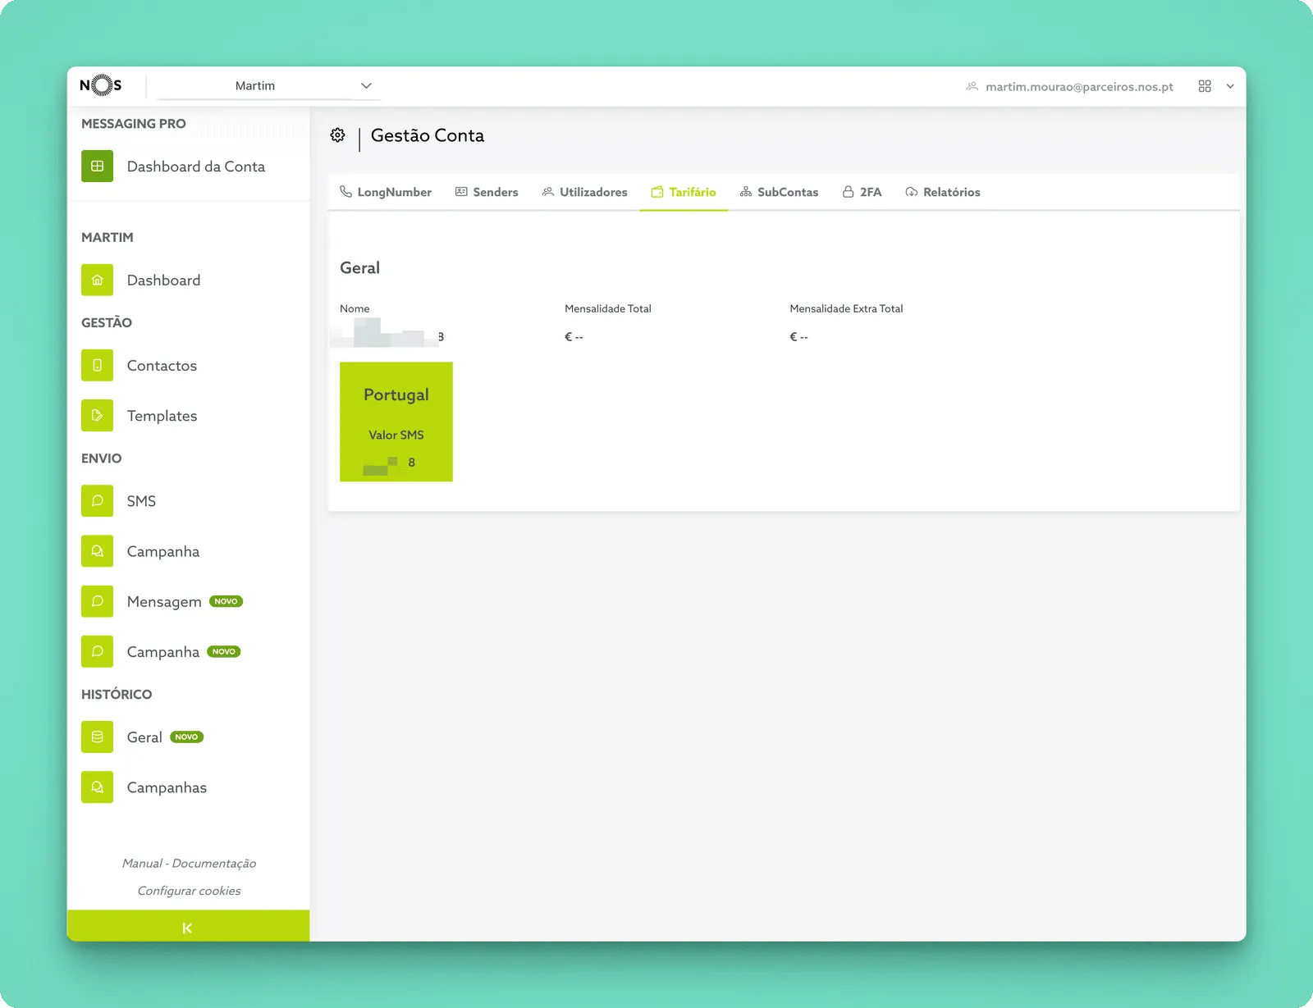Screen dimensions: 1313x1008
Task: Click the Geral database icon
Action: click(x=98, y=737)
